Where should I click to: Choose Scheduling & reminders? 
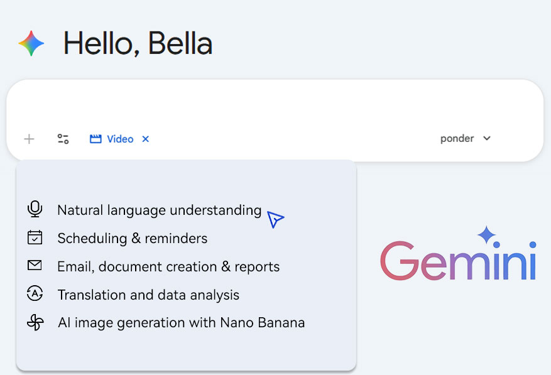pyautogui.click(x=132, y=238)
